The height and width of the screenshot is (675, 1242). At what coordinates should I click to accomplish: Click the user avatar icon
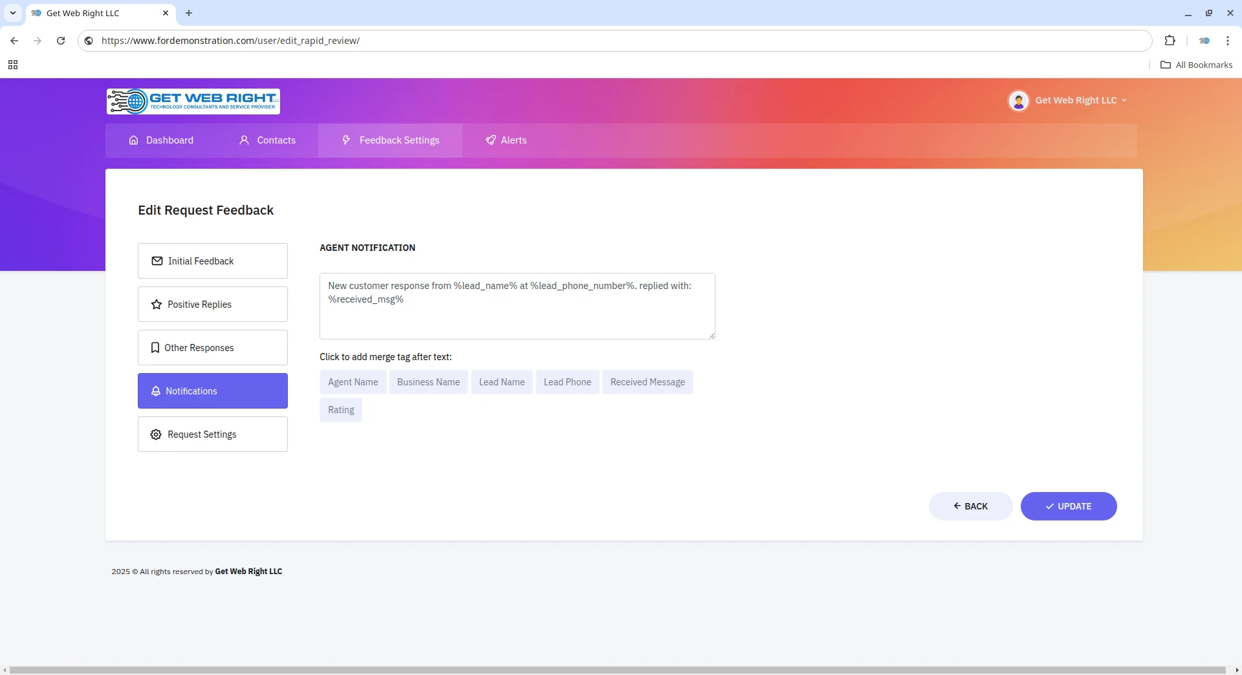[x=1018, y=101]
